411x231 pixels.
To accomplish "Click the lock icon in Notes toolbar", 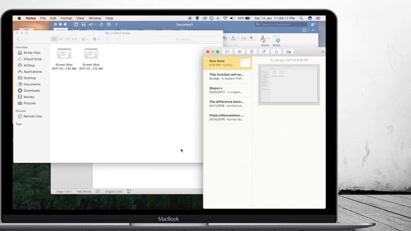I will 276,52.
